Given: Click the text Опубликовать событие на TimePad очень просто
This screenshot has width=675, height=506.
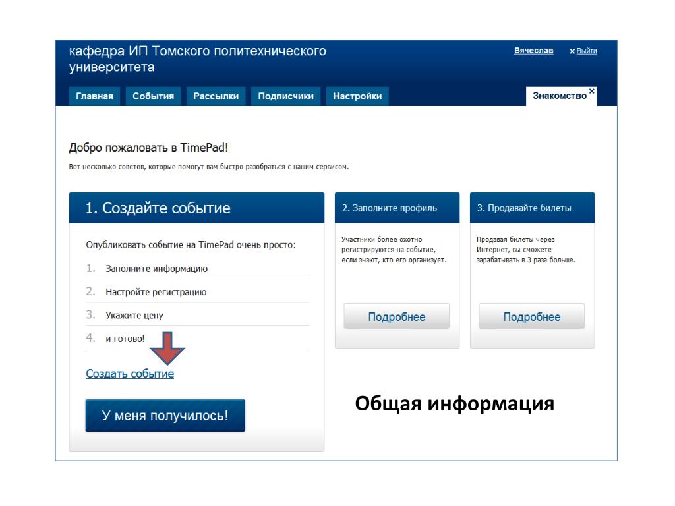Looking at the screenshot, I should [x=191, y=245].
